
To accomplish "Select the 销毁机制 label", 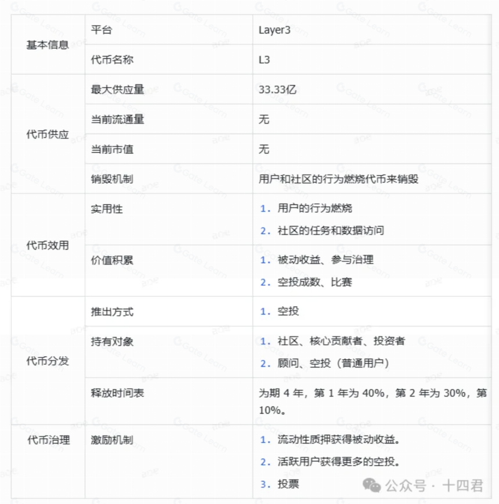I will [x=112, y=179].
